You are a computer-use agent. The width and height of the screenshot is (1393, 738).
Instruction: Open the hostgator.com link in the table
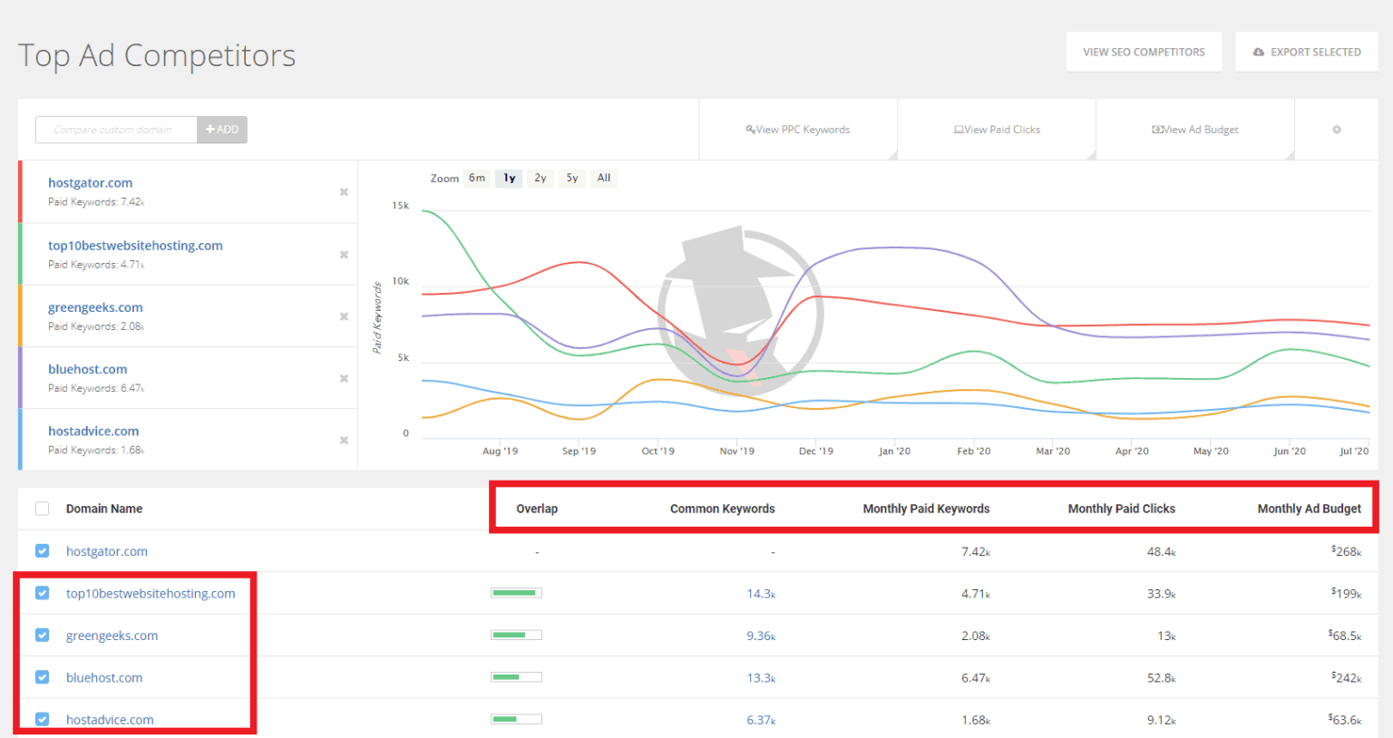click(x=106, y=550)
